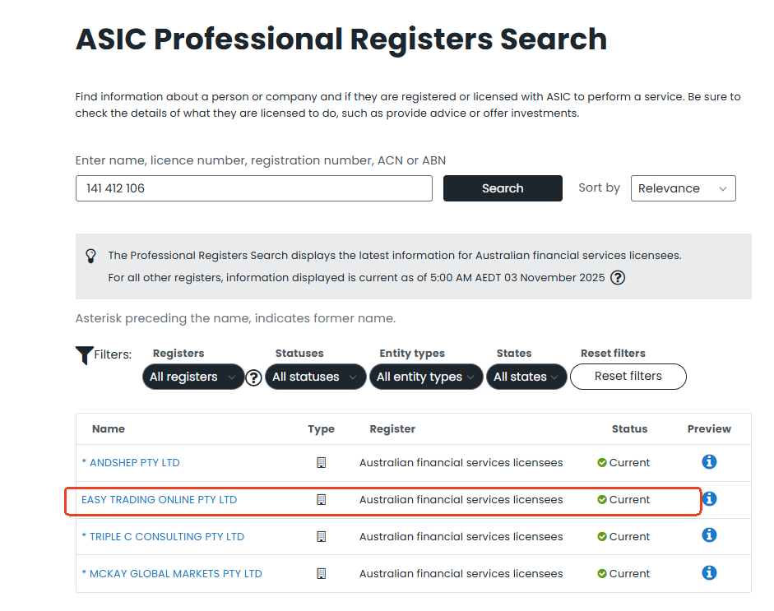Image resolution: width=774 pixels, height=611 pixels.
Task: Open Sort by Relevance dropdown
Action: point(683,188)
